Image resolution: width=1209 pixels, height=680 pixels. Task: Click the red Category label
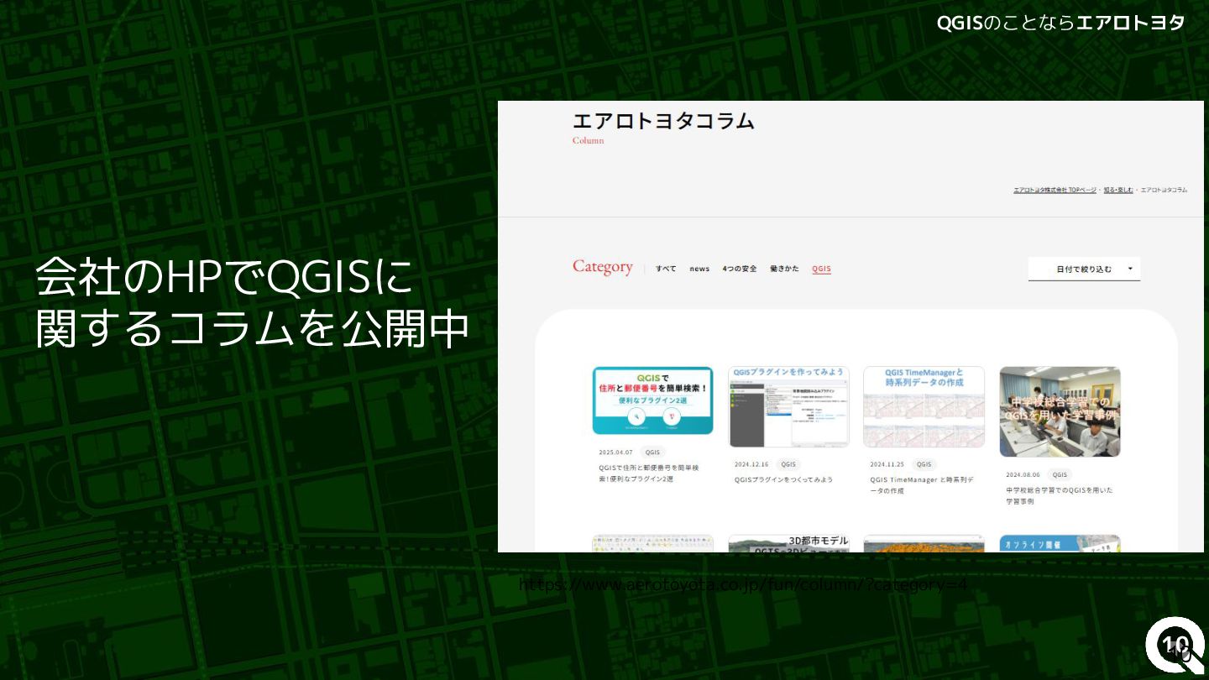[603, 267]
